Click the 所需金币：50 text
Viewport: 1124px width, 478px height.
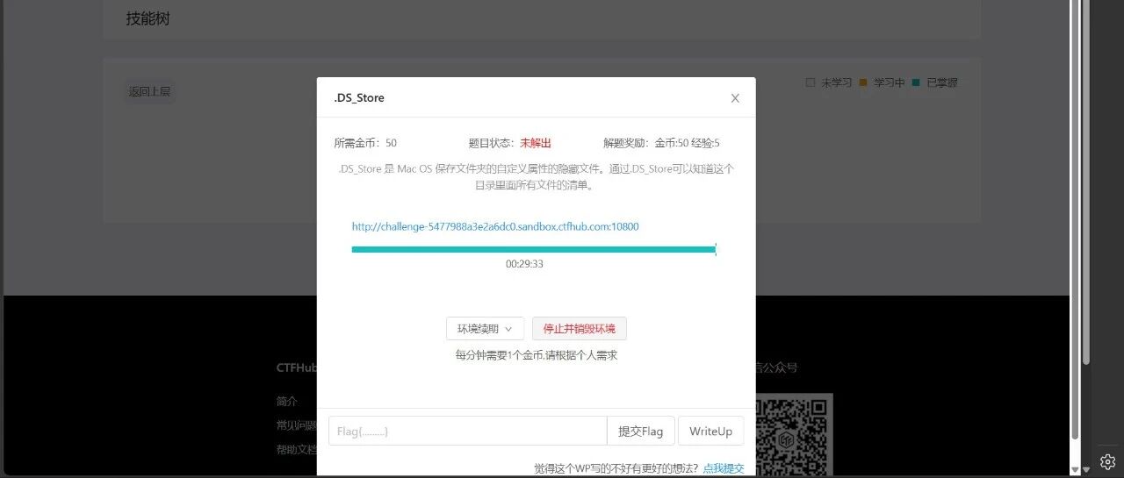tap(365, 143)
